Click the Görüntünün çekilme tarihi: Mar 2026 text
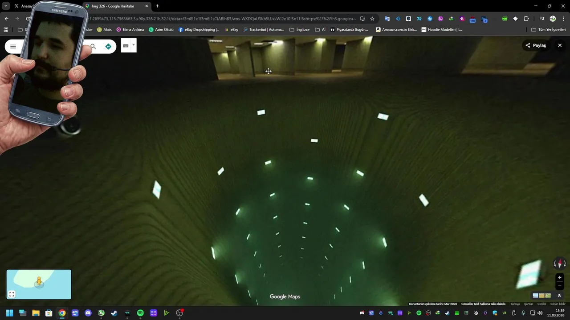Viewport: 570px width, 320px height. [x=433, y=304]
